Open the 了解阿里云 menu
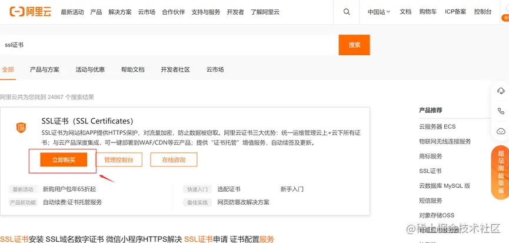This screenshot has width=509, height=243. [265, 12]
